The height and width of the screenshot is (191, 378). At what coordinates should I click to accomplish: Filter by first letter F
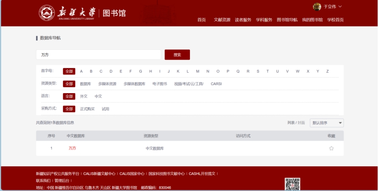point(130,71)
